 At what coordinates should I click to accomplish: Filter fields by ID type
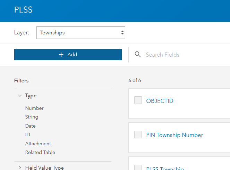point(27,135)
